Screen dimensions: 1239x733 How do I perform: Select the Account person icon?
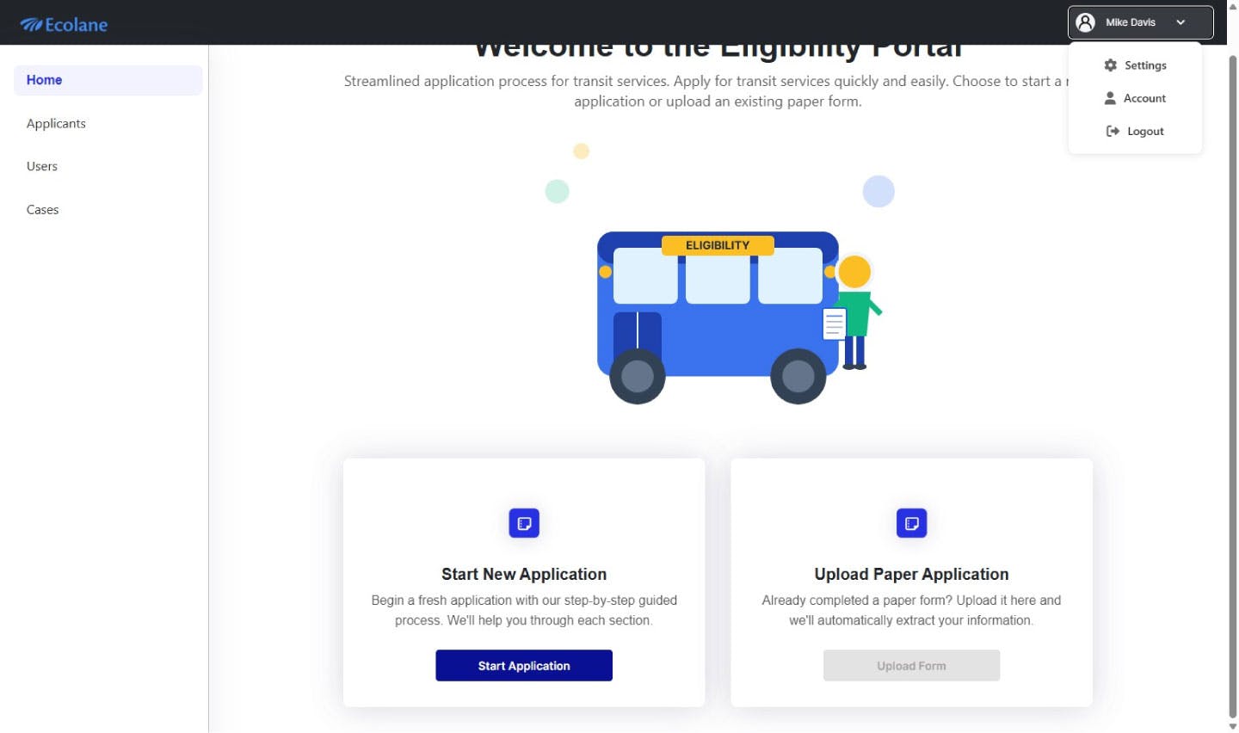coord(1109,97)
